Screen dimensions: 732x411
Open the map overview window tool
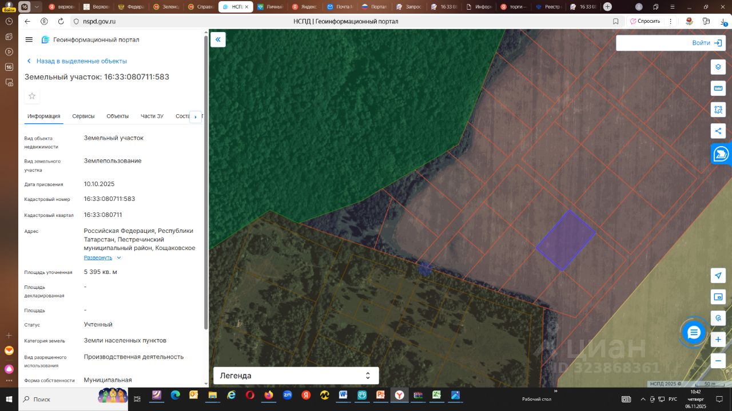(718, 297)
